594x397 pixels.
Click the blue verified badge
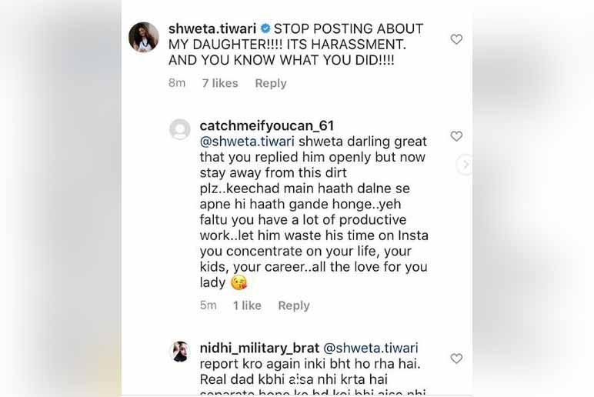(262, 28)
